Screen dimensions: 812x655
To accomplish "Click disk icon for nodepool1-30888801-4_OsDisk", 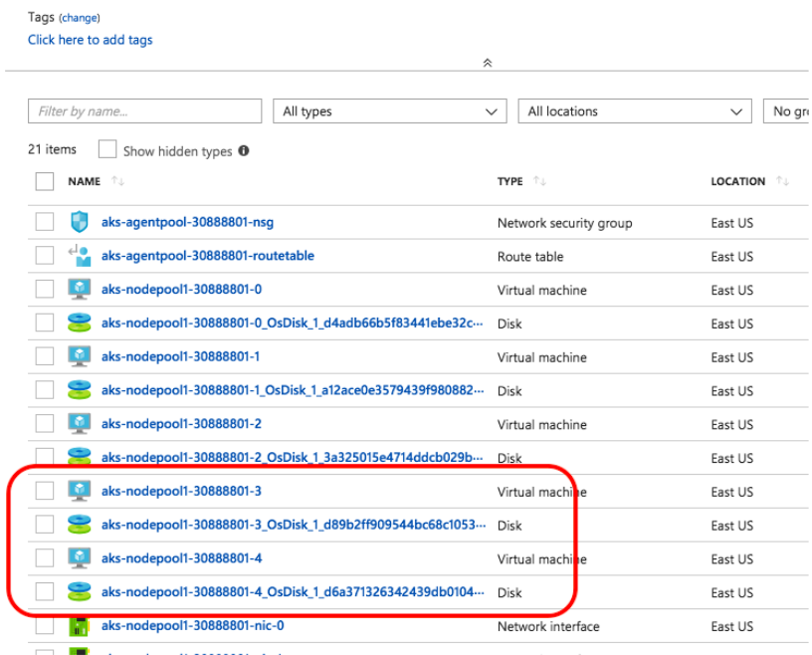I will [x=80, y=591].
